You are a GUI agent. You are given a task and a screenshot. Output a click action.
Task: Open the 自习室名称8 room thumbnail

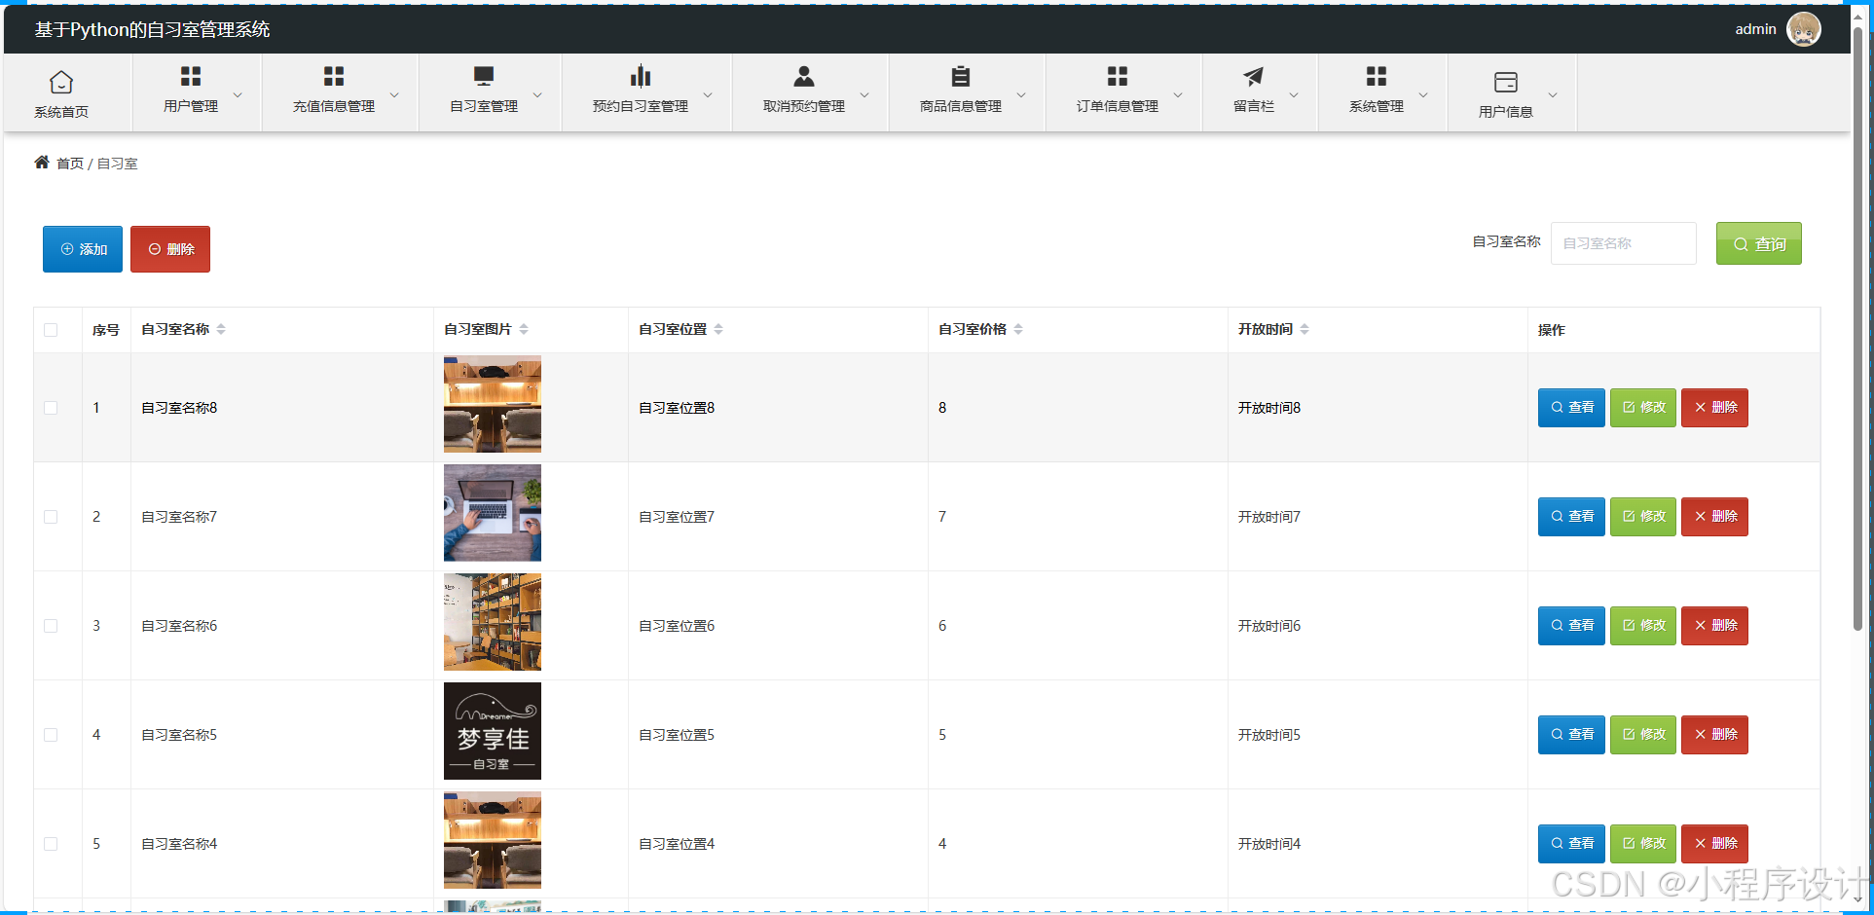(x=493, y=404)
